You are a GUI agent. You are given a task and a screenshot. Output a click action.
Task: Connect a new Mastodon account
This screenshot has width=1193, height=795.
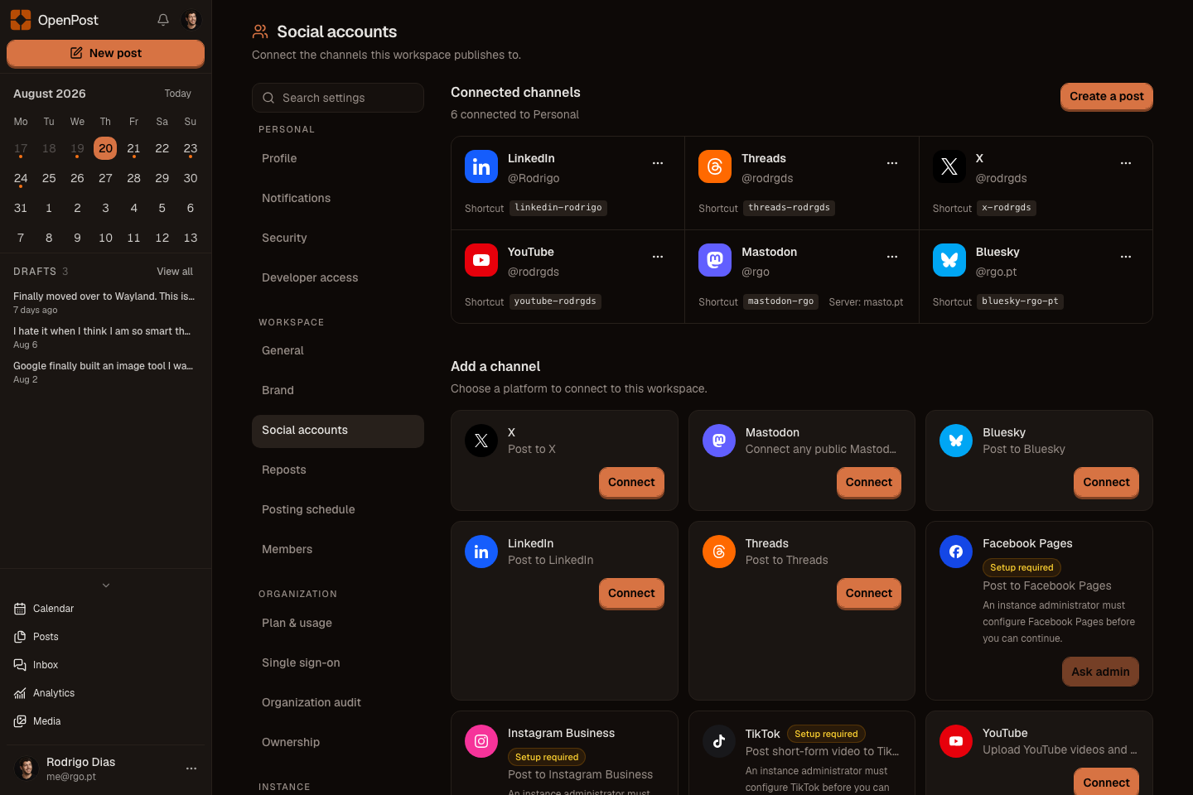[x=868, y=482]
